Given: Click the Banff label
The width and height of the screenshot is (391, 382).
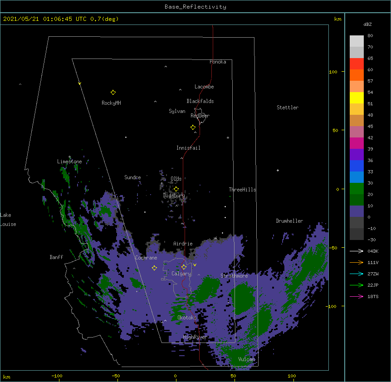Looking at the screenshot, I should click(x=56, y=257).
